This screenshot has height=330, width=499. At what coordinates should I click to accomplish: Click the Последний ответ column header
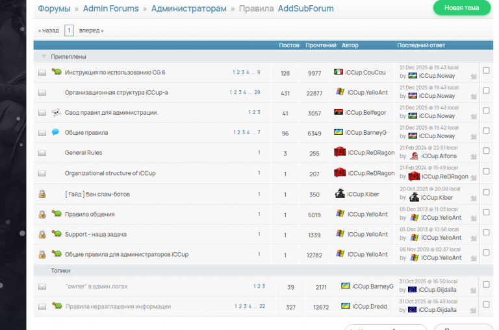click(421, 45)
